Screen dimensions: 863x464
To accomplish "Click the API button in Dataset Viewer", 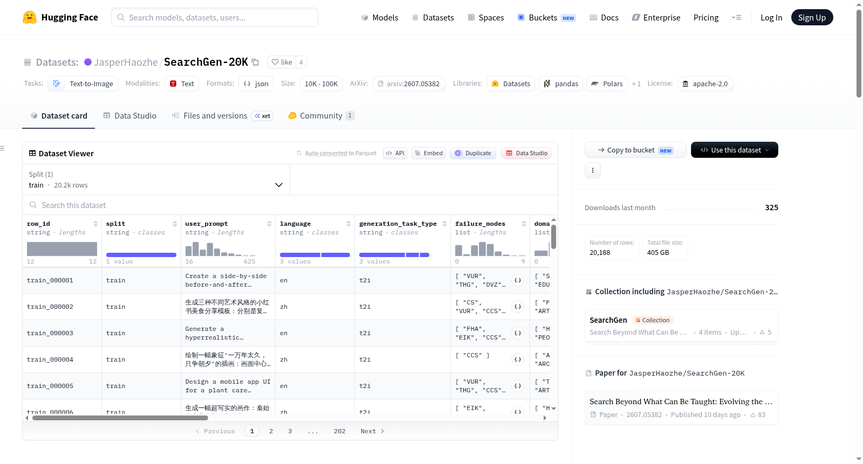I will click(x=395, y=153).
